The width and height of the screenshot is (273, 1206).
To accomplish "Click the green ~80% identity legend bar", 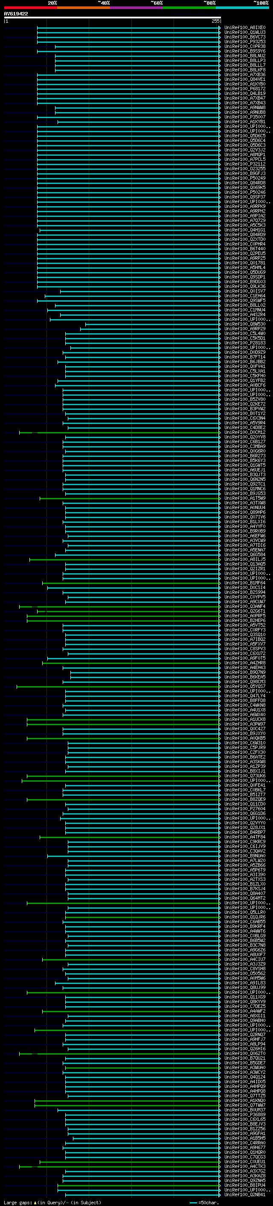I will click(189, 8).
